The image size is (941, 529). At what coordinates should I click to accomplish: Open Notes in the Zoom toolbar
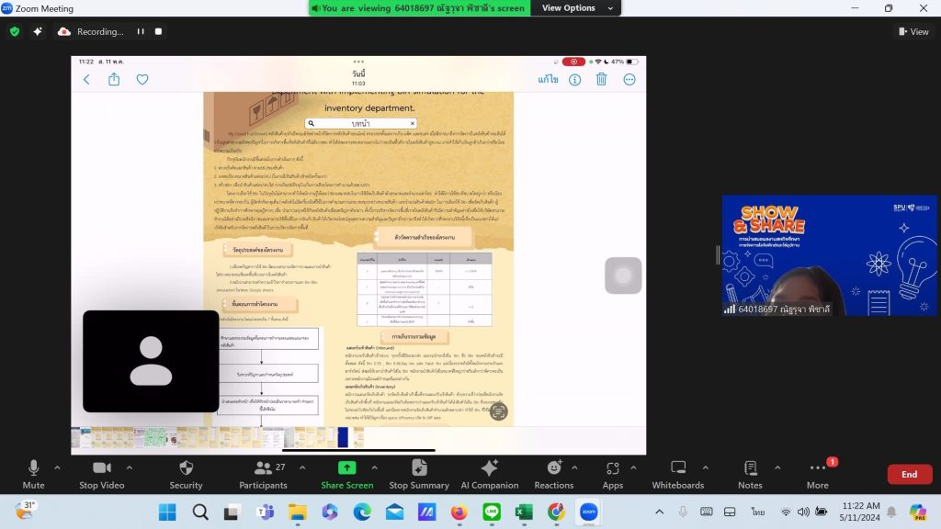pos(750,474)
